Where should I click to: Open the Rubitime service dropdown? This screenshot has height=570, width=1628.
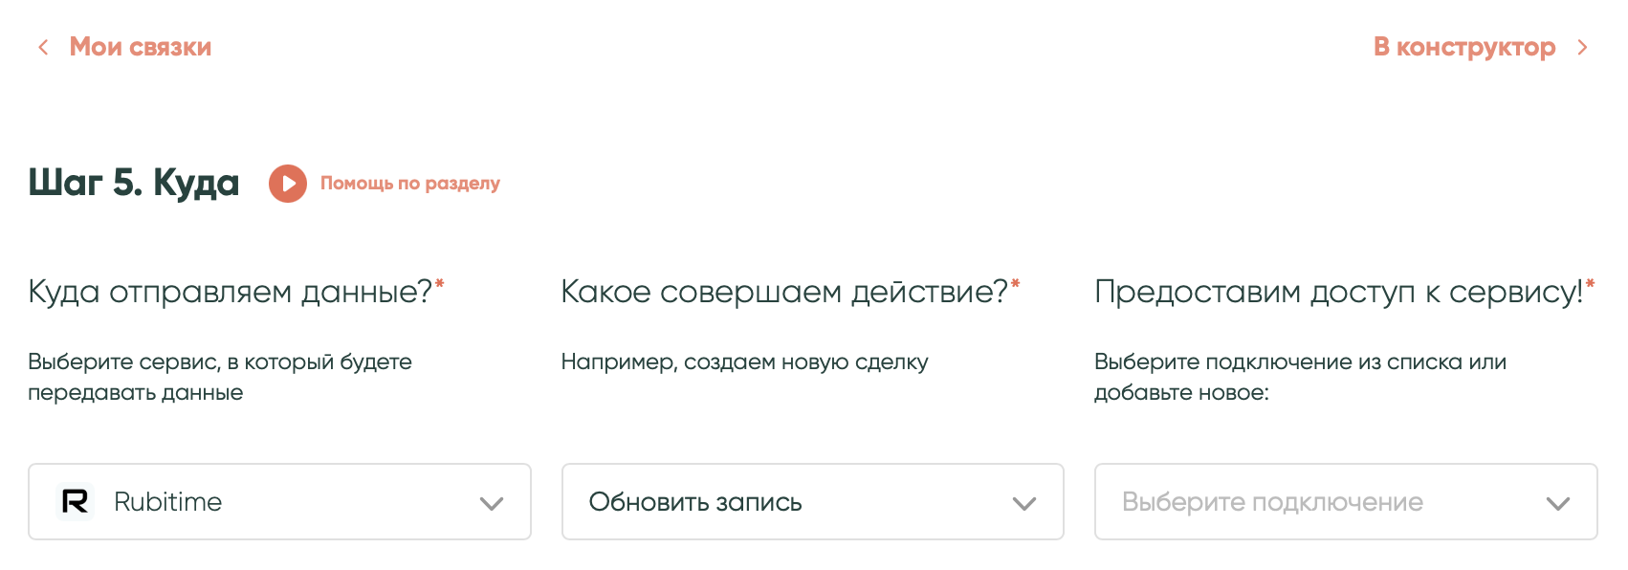click(279, 502)
